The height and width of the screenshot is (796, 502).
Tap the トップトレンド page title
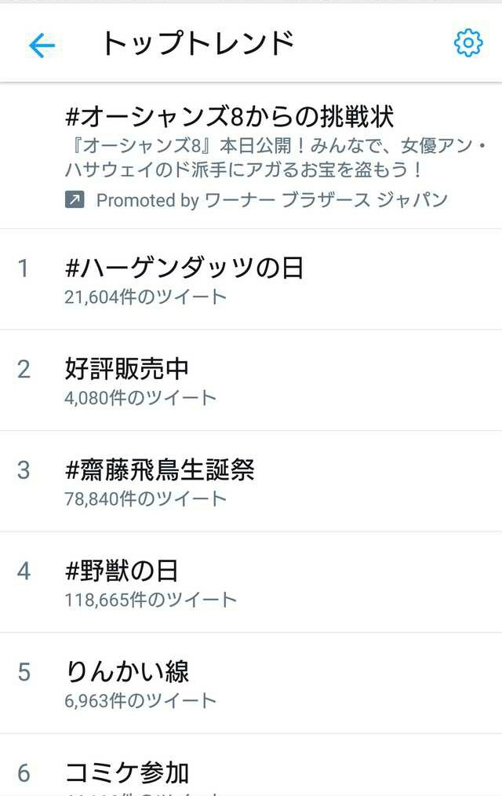click(x=198, y=44)
